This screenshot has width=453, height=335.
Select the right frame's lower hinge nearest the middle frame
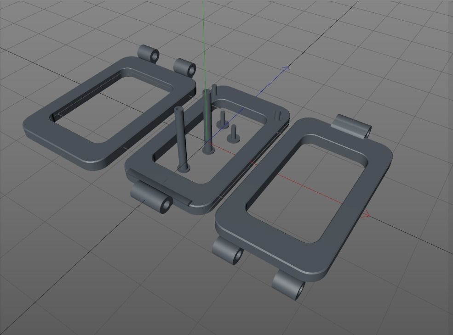click(x=228, y=250)
